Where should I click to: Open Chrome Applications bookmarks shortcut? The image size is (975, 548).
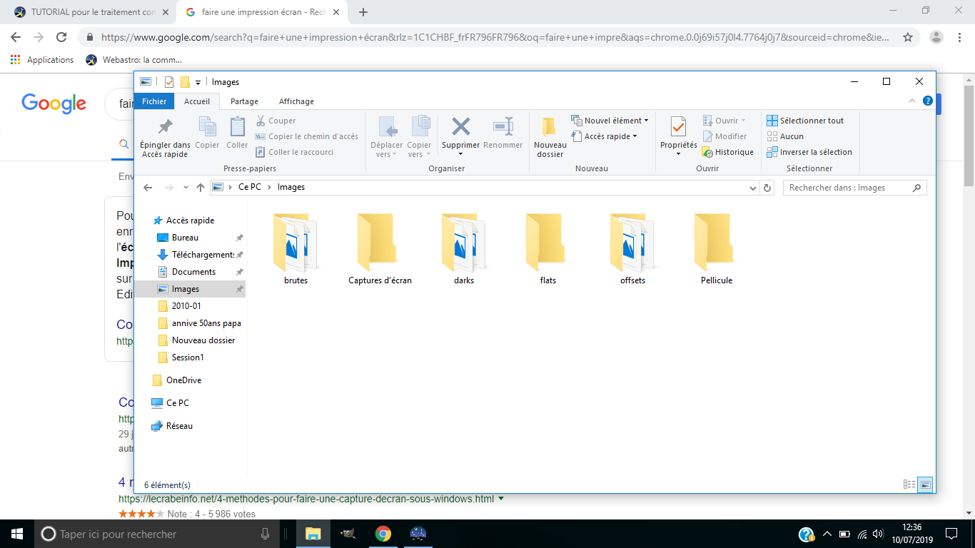(42, 60)
